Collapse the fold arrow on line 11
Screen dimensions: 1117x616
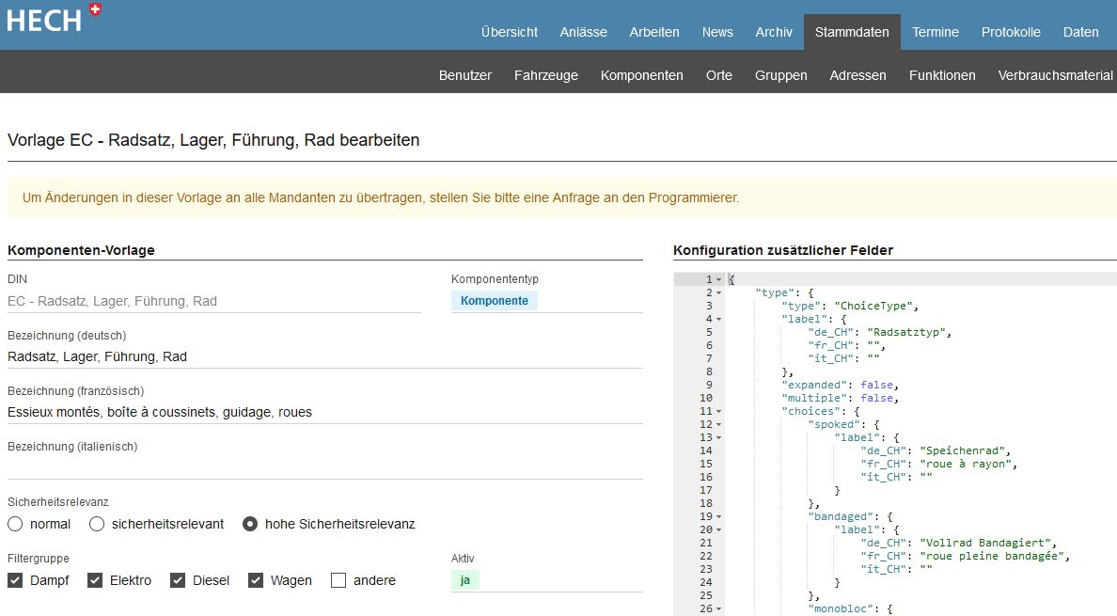click(x=719, y=411)
